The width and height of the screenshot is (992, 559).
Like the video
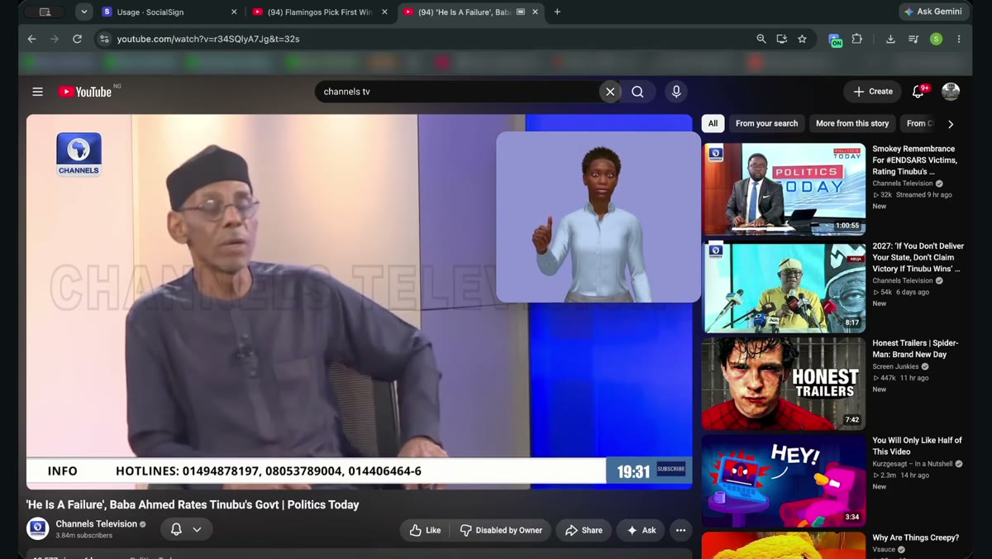425,530
